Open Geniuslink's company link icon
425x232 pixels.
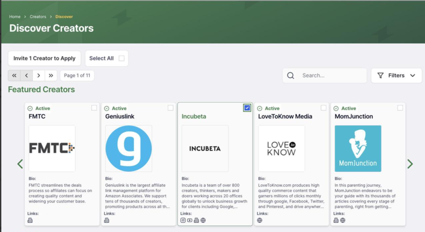[x=107, y=220]
